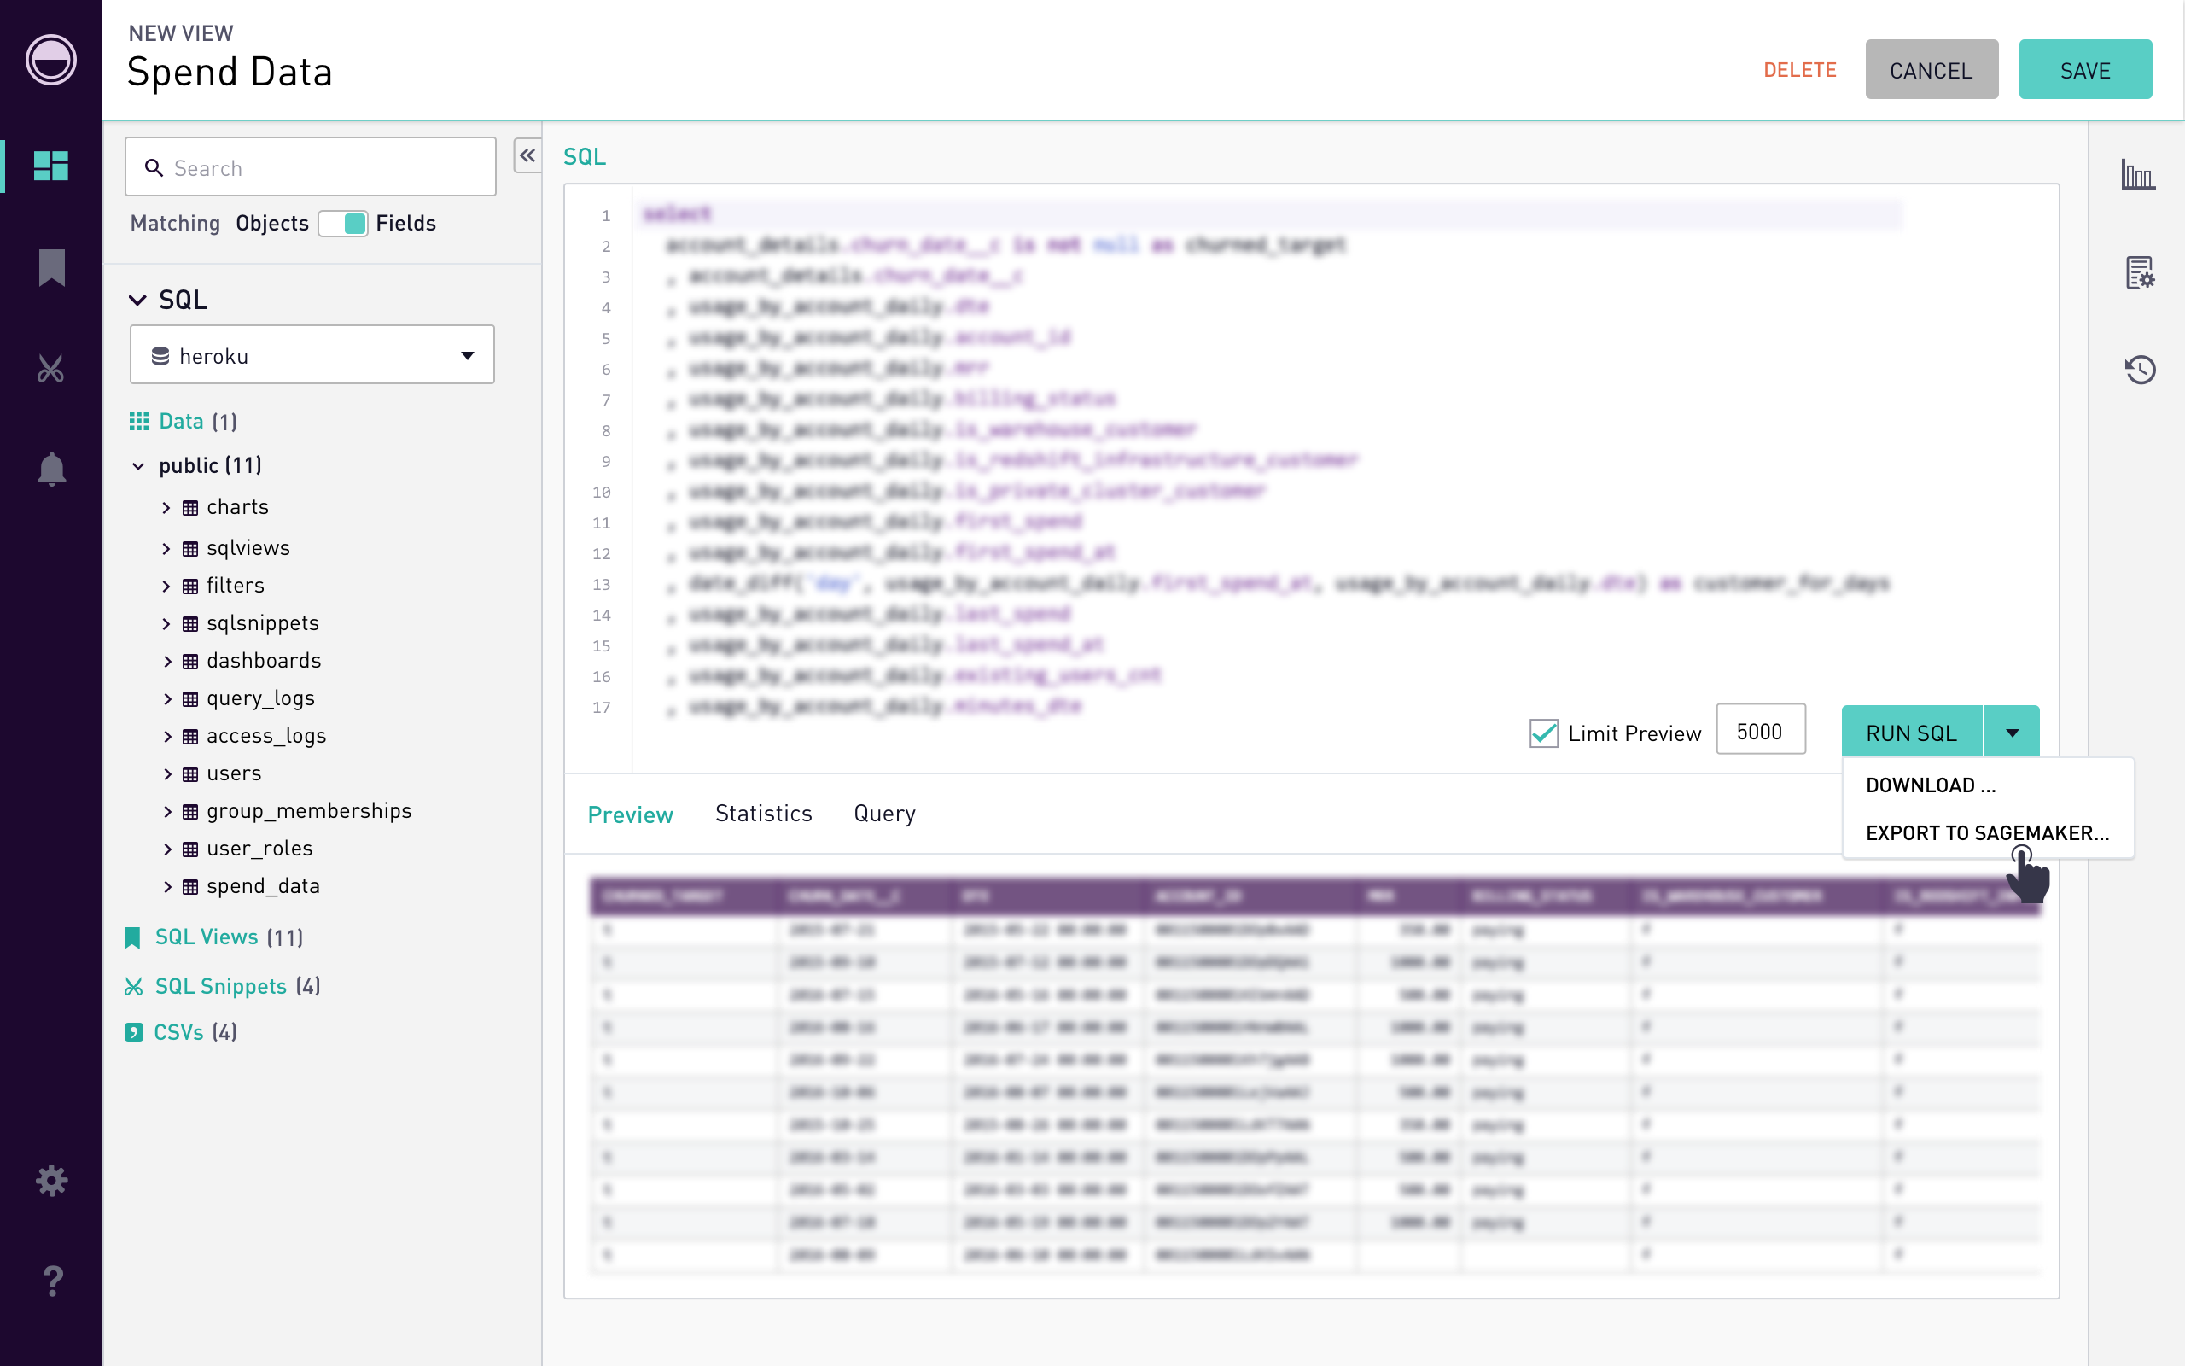
Task: Click the Limit Preview 5000 value field
Action: tap(1760, 731)
